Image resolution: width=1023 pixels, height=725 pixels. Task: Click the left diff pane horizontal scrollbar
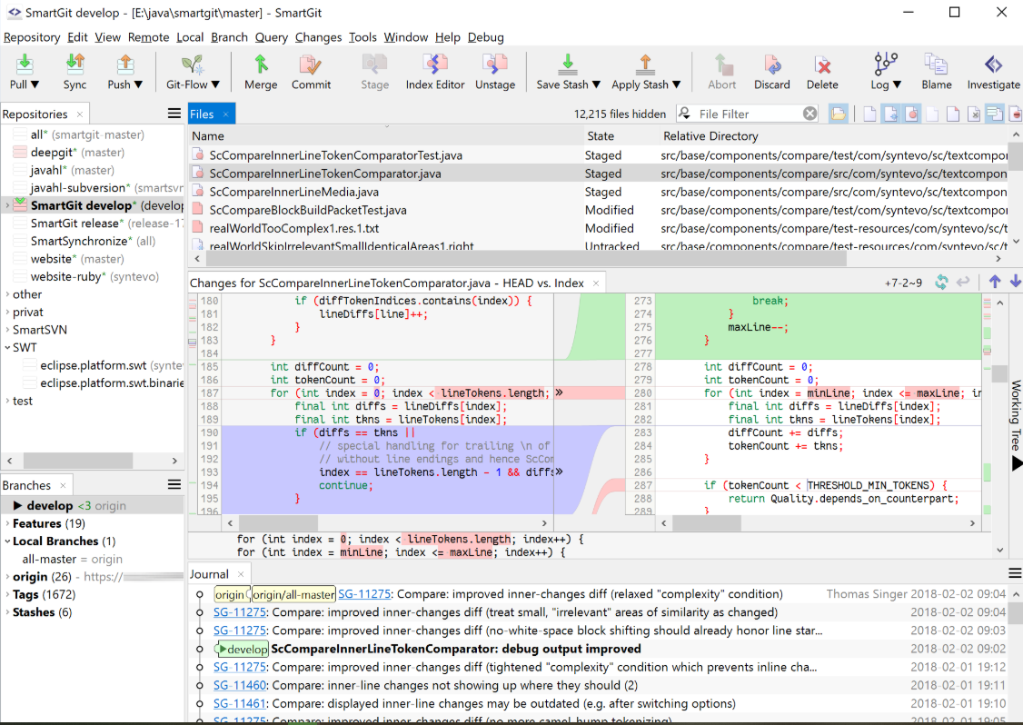pos(278,522)
